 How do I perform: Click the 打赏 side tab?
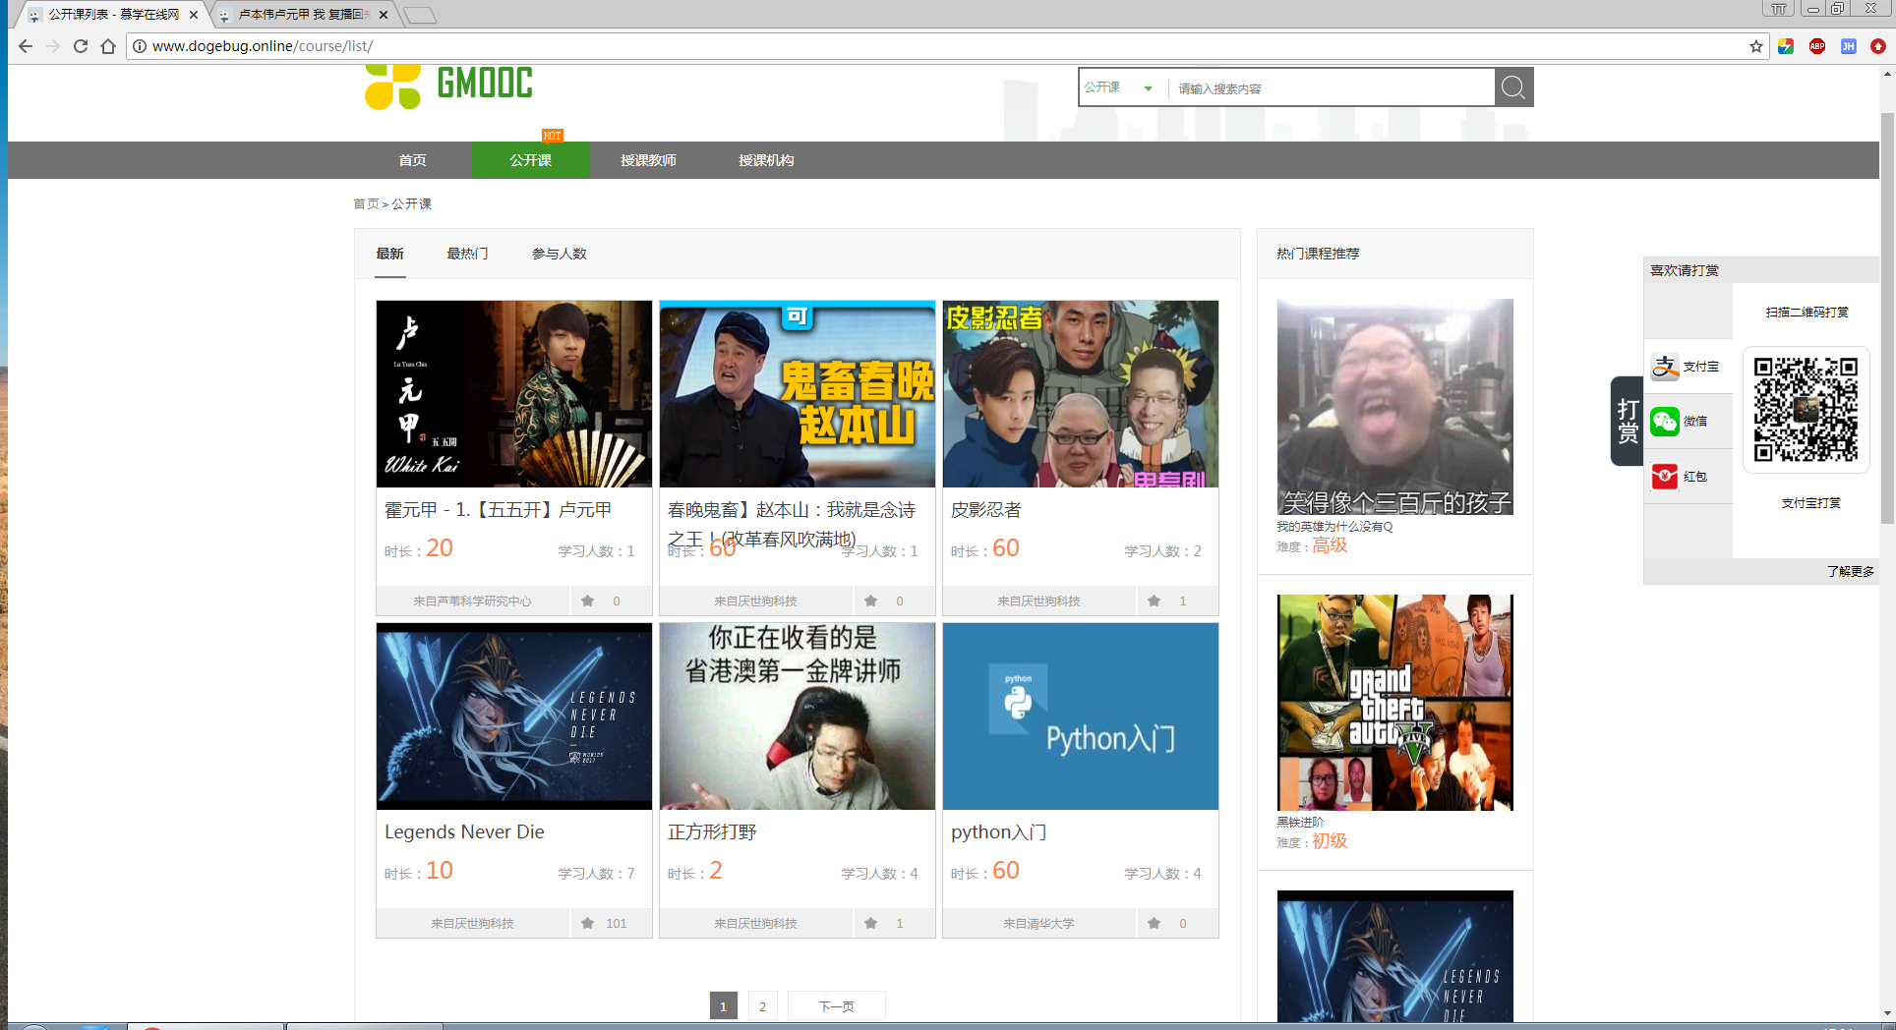(x=1627, y=421)
